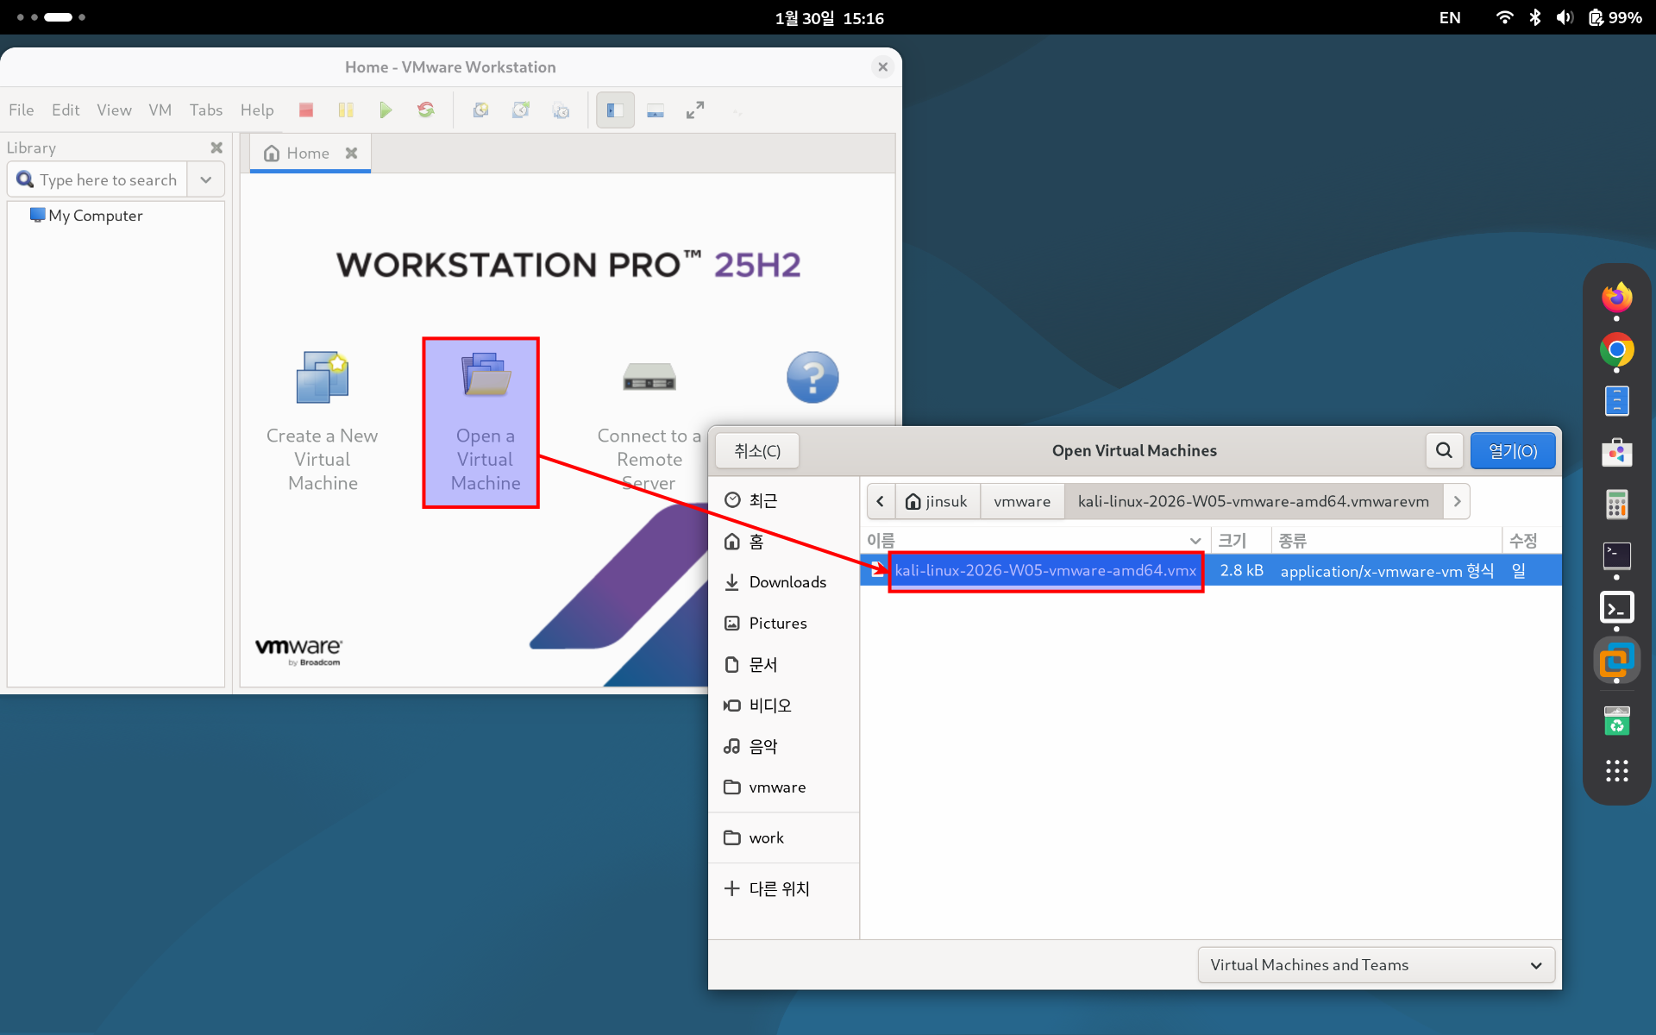The image size is (1656, 1035).
Task: Go to jinsuk home in path bar
Action: [938, 501]
